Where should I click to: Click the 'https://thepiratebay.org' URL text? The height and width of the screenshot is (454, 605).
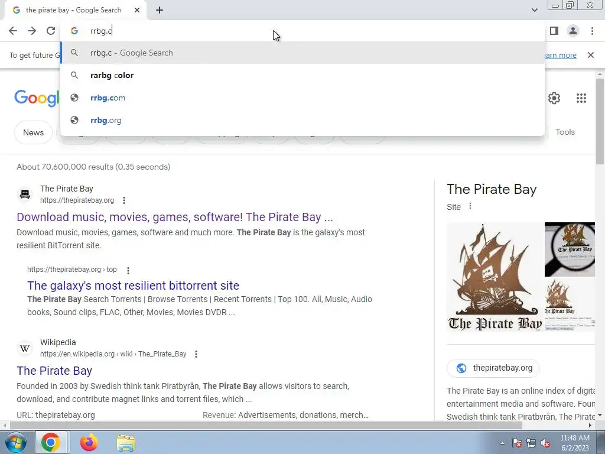[77, 200]
